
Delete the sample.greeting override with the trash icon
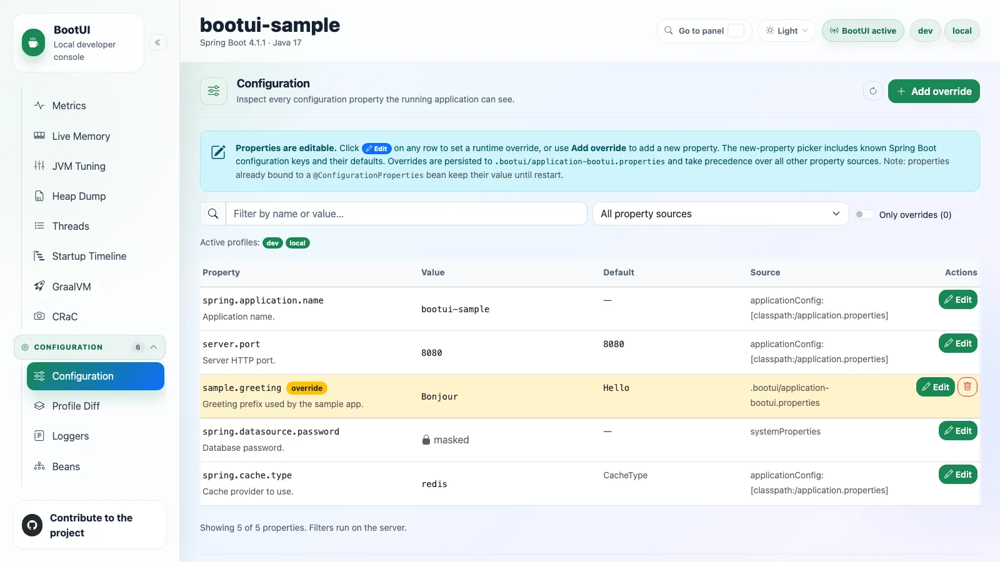coord(967,387)
